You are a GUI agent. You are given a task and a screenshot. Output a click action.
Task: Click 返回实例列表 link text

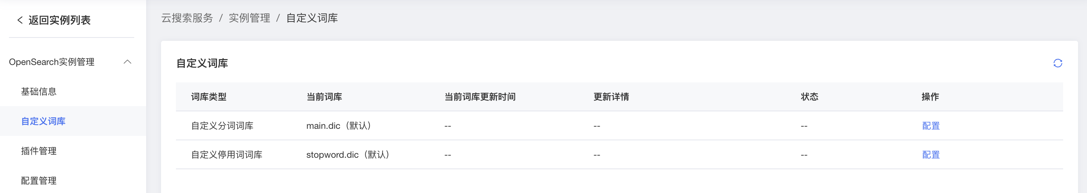pos(60,20)
